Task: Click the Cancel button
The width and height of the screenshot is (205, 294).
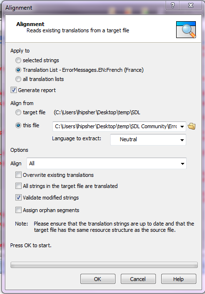Action: point(138,279)
